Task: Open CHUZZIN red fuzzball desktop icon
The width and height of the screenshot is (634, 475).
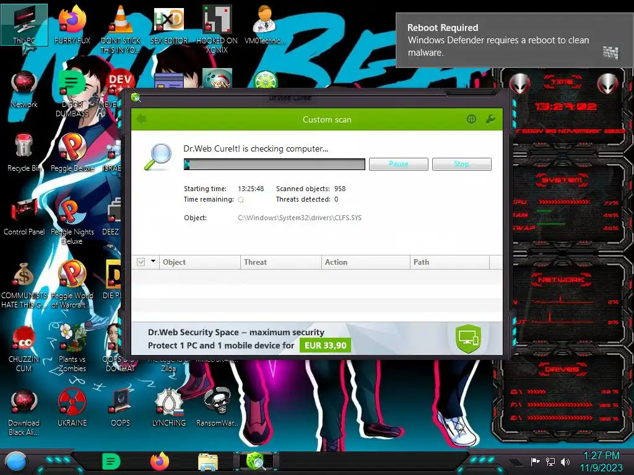Action: [x=24, y=349]
